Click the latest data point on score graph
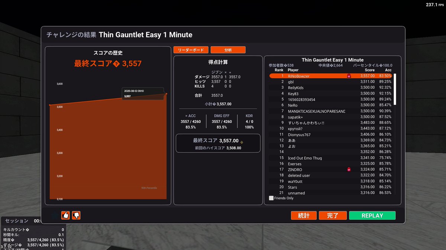The height and width of the screenshot is (250, 446). (167, 94)
